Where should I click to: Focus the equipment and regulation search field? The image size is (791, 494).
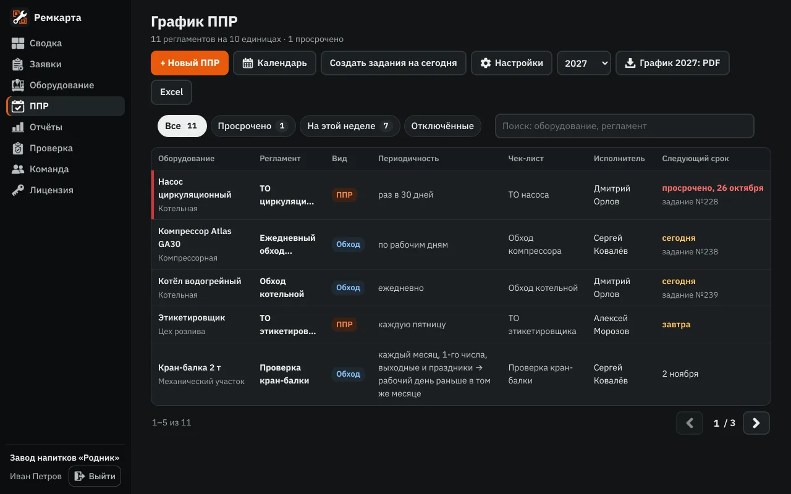pos(625,126)
